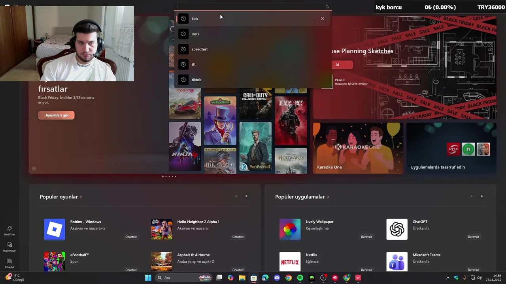Open Yenilikler in the Store sidebar
506x284 pixels.
coord(9,231)
